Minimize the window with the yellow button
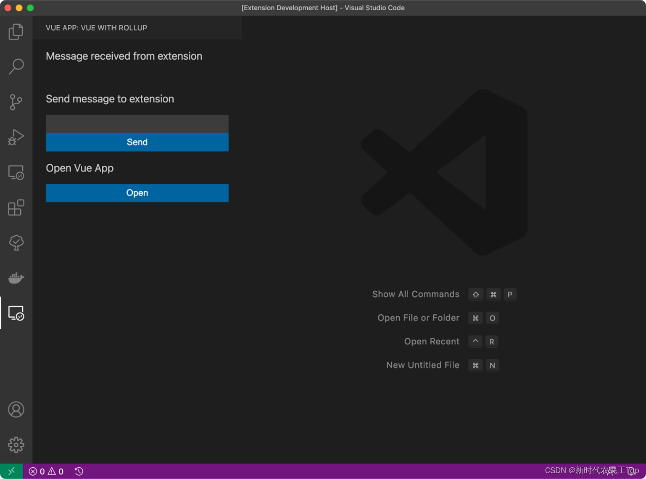 tap(19, 8)
